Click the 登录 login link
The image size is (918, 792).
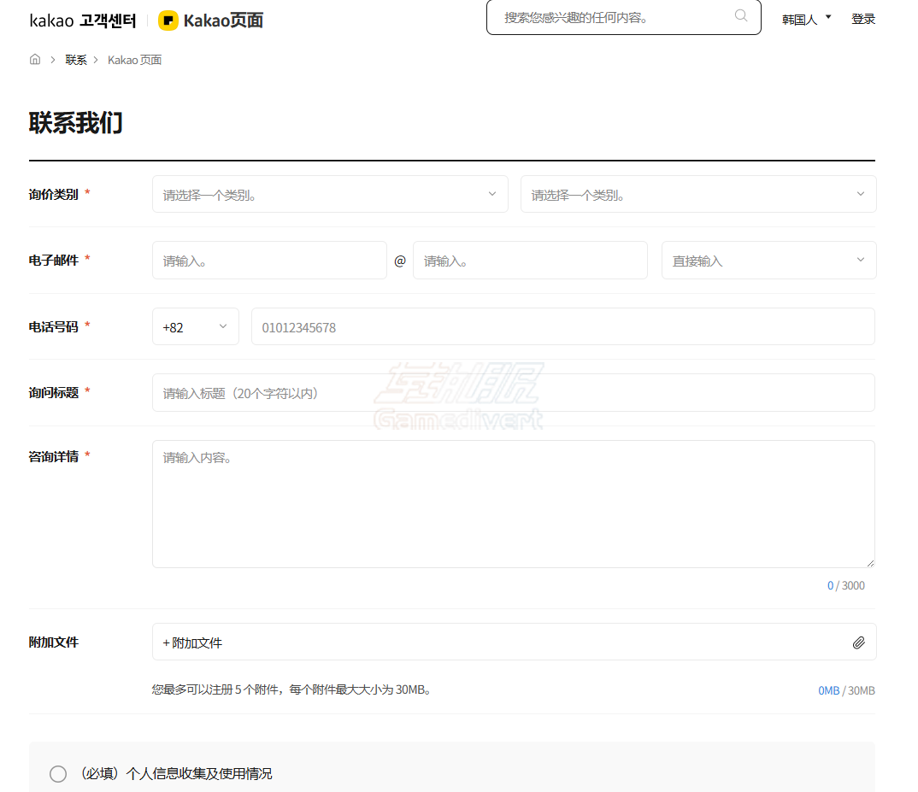click(862, 20)
